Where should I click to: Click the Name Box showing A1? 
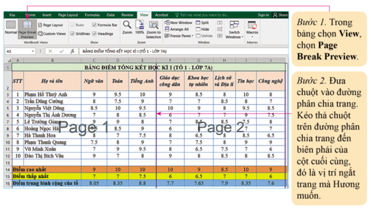19,51
